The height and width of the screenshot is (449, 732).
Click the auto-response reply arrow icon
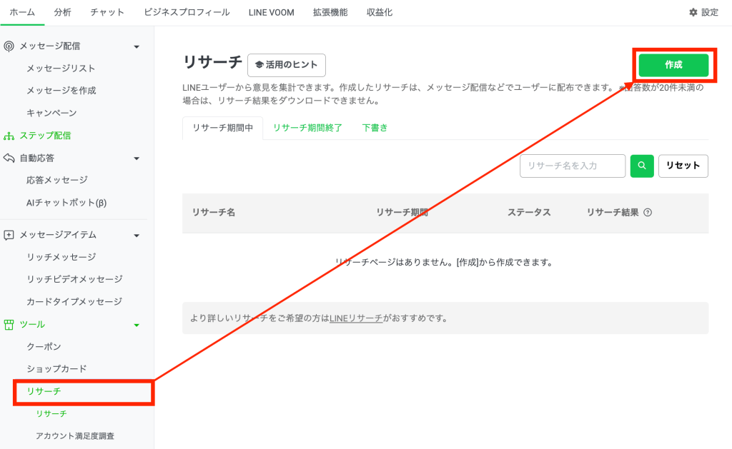[x=9, y=158]
